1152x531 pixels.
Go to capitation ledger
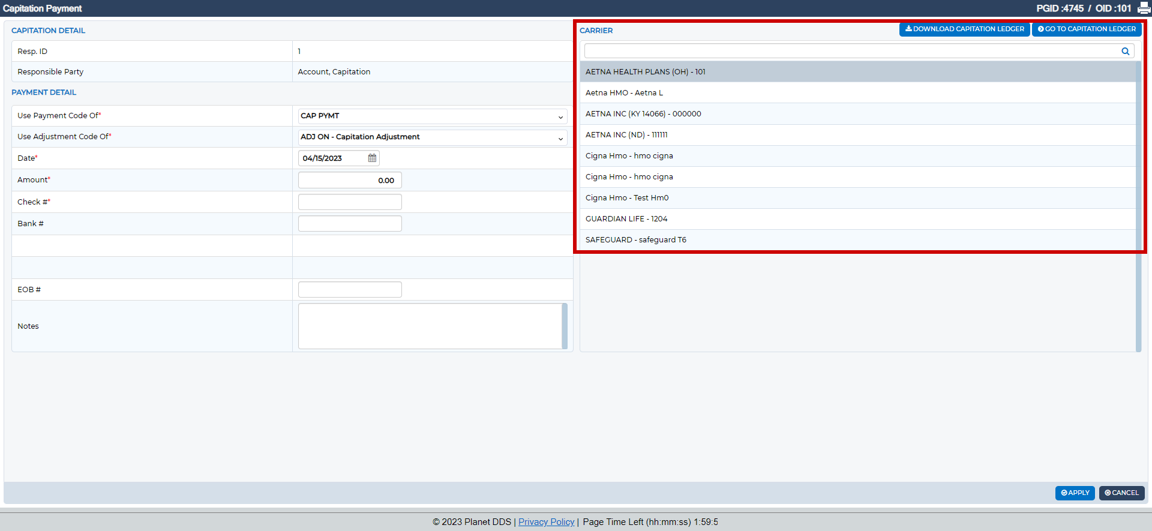(1087, 29)
